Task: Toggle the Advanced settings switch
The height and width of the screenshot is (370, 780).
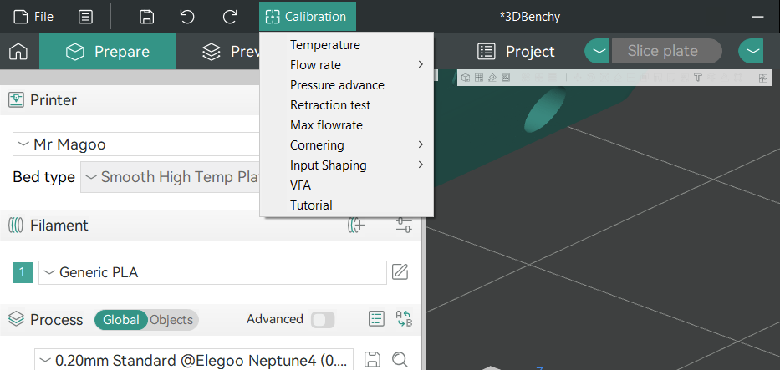Action: [322, 320]
